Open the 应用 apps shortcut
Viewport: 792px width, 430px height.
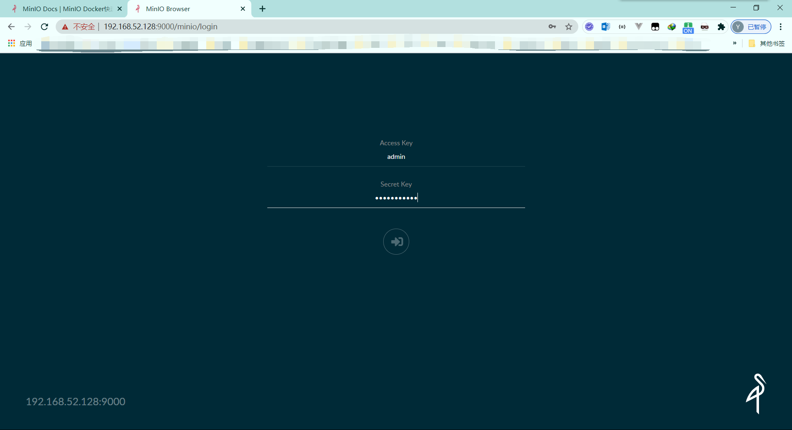[x=20, y=43]
